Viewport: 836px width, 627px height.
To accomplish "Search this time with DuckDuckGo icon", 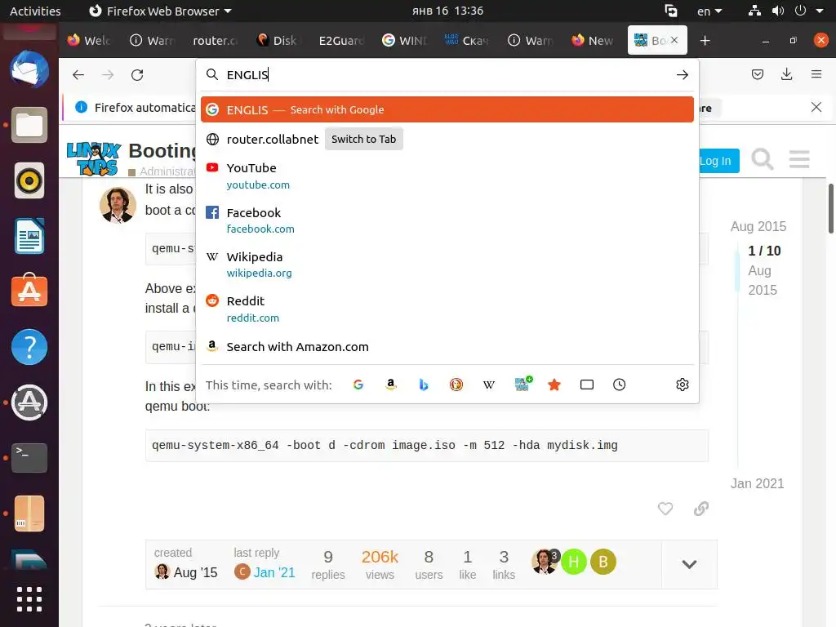I will [456, 385].
